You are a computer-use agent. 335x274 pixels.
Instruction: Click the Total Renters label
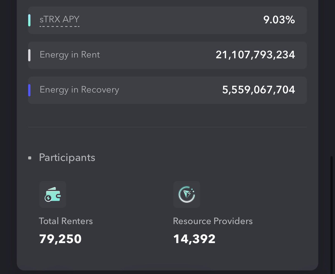pos(66,221)
